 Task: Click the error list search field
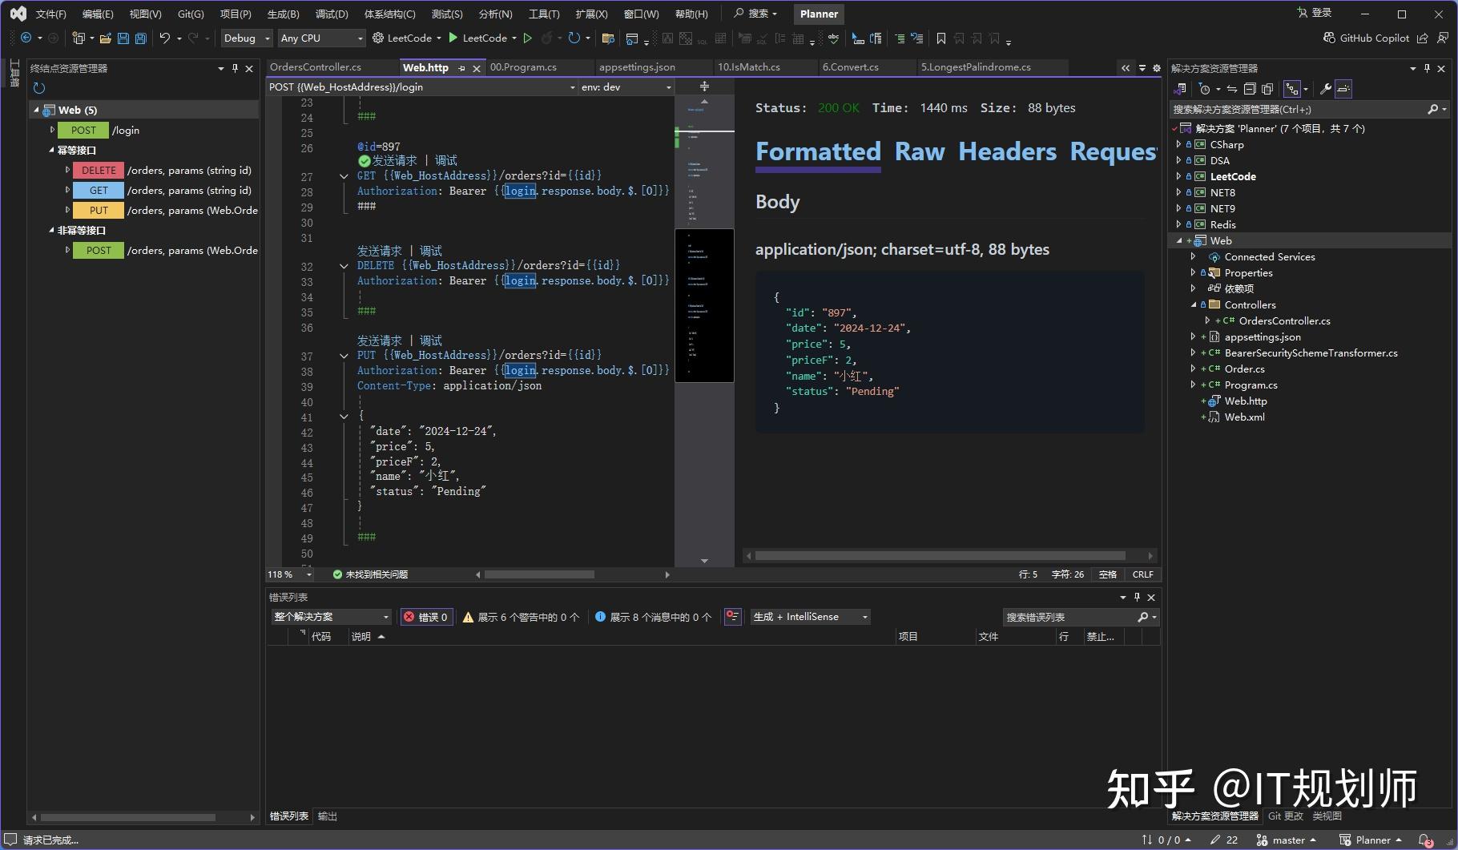[x=1080, y=616]
